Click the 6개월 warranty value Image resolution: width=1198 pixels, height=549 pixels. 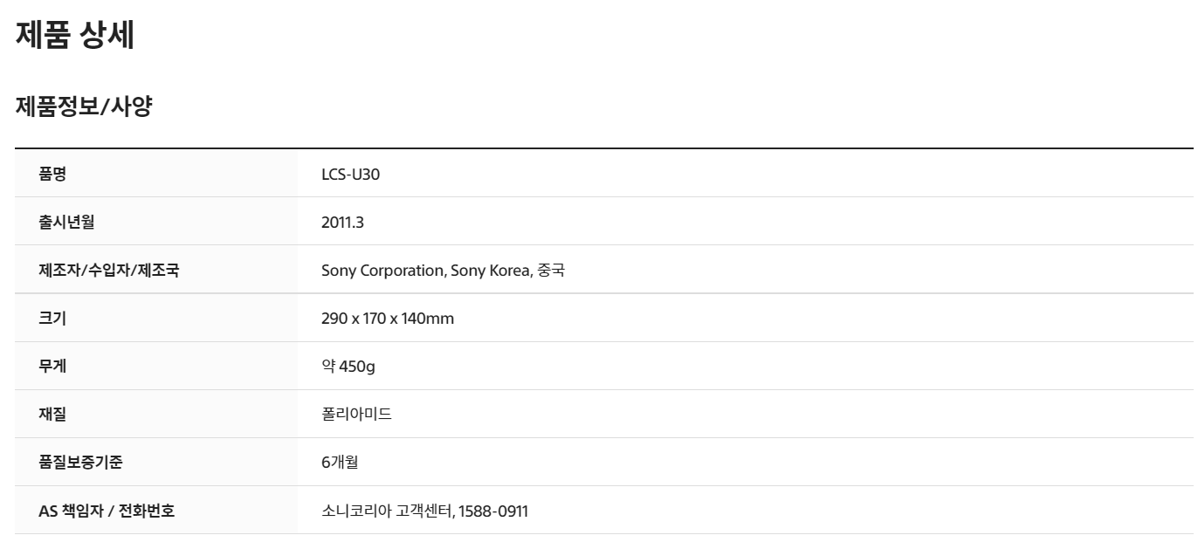(340, 463)
